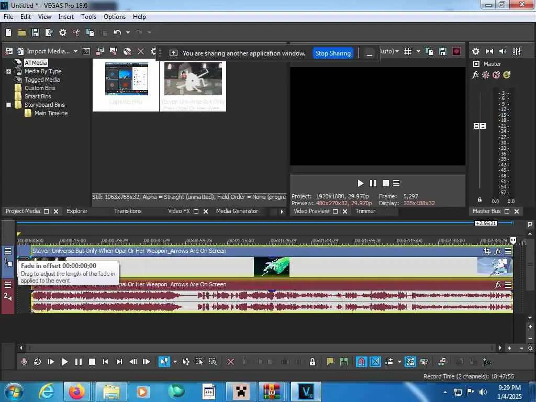Open a project using the folder icon

point(22,32)
